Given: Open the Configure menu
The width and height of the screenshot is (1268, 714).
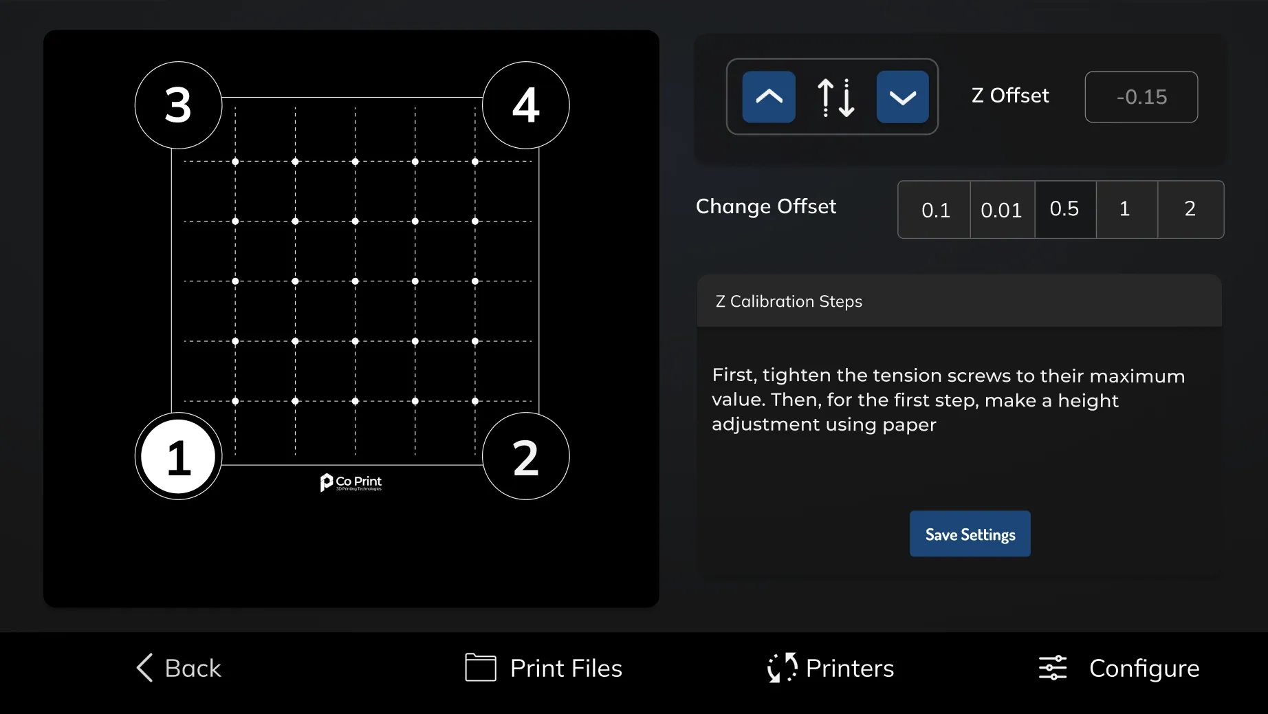Looking at the screenshot, I should point(1119,668).
